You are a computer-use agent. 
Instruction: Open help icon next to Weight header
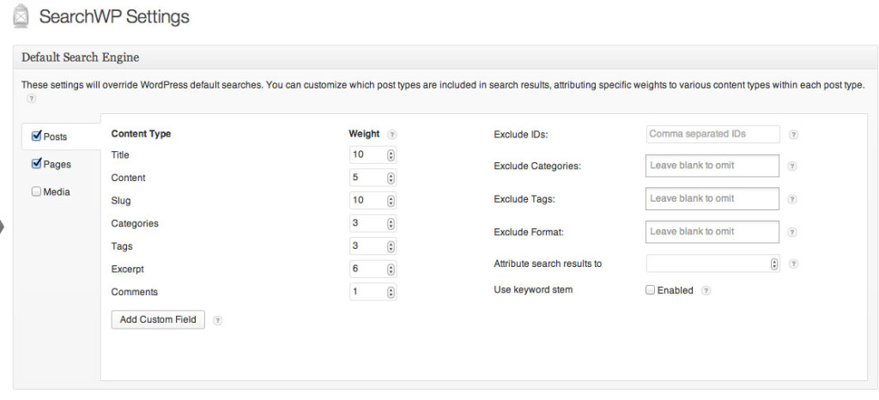point(391,135)
